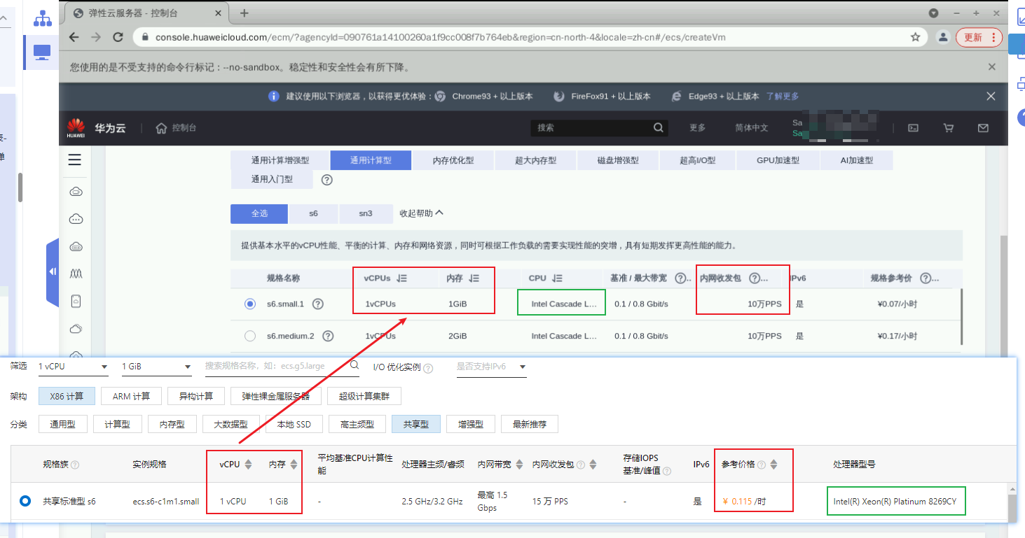Open the shopping cart in the top bar
This screenshot has height=538, width=1025.
tap(948, 127)
